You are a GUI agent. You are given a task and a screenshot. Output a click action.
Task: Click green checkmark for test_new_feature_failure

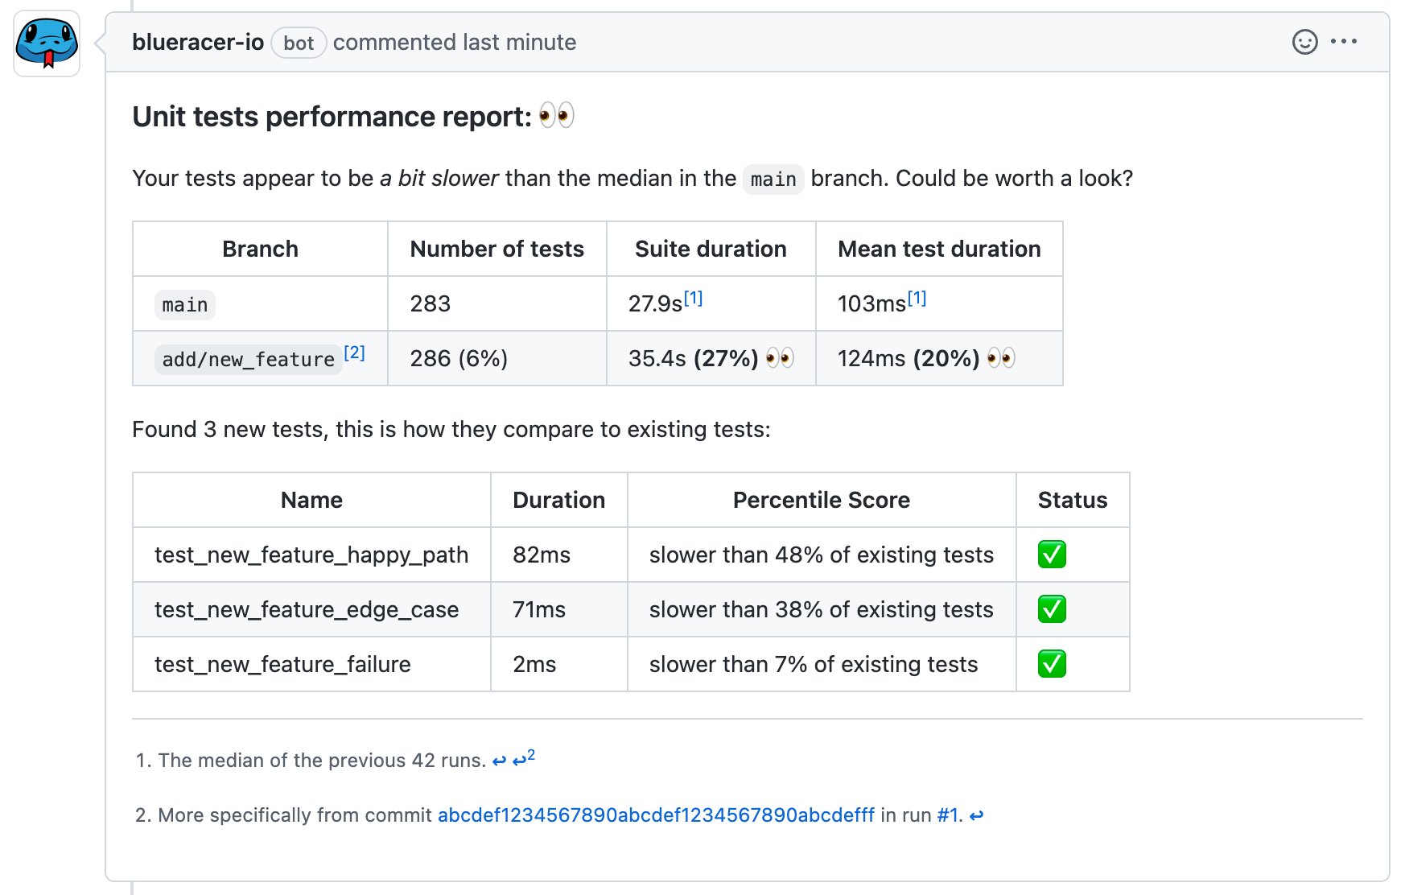[1052, 664]
